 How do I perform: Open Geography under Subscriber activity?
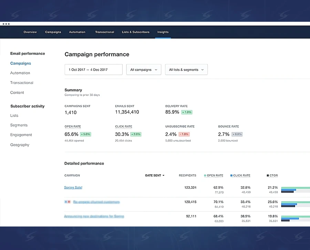tap(20, 145)
